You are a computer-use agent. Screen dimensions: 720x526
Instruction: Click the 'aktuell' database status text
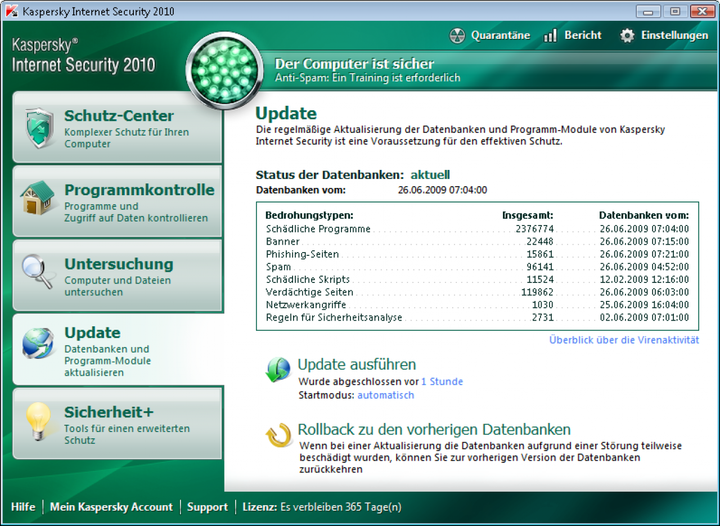click(430, 175)
